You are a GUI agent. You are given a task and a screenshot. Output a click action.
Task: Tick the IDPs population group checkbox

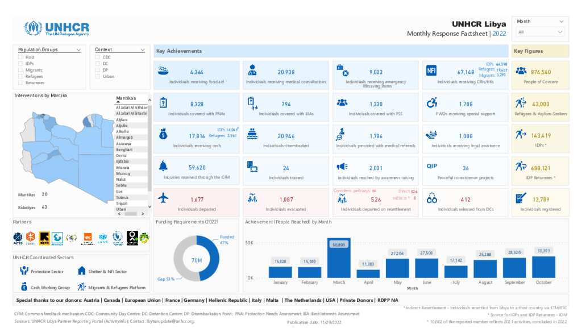point(20,64)
